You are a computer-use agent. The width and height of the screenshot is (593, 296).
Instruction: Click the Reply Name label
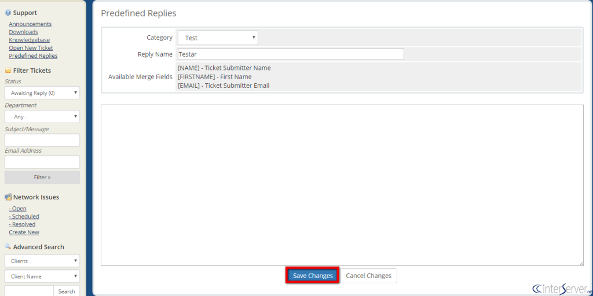[x=155, y=54]
